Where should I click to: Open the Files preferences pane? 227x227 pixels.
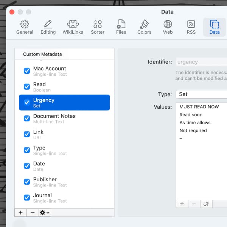tap(121, 27)
